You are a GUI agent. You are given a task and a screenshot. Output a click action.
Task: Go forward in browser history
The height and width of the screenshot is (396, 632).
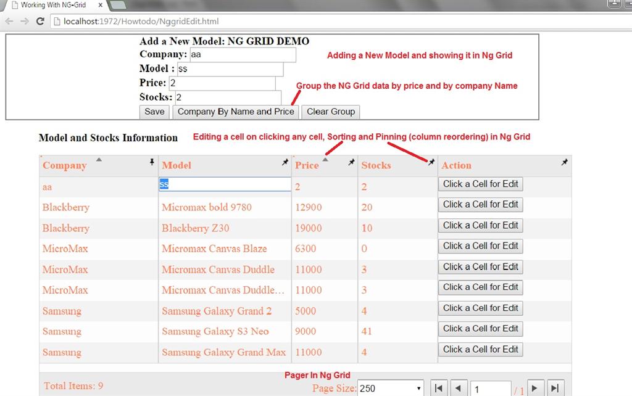point(25,22)
